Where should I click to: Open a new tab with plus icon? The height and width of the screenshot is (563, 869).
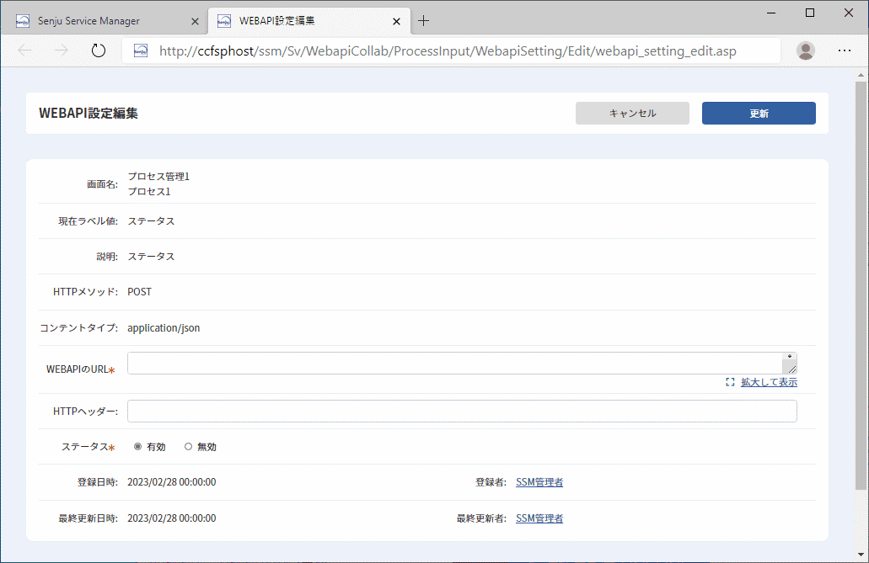(x=423, y=21)
